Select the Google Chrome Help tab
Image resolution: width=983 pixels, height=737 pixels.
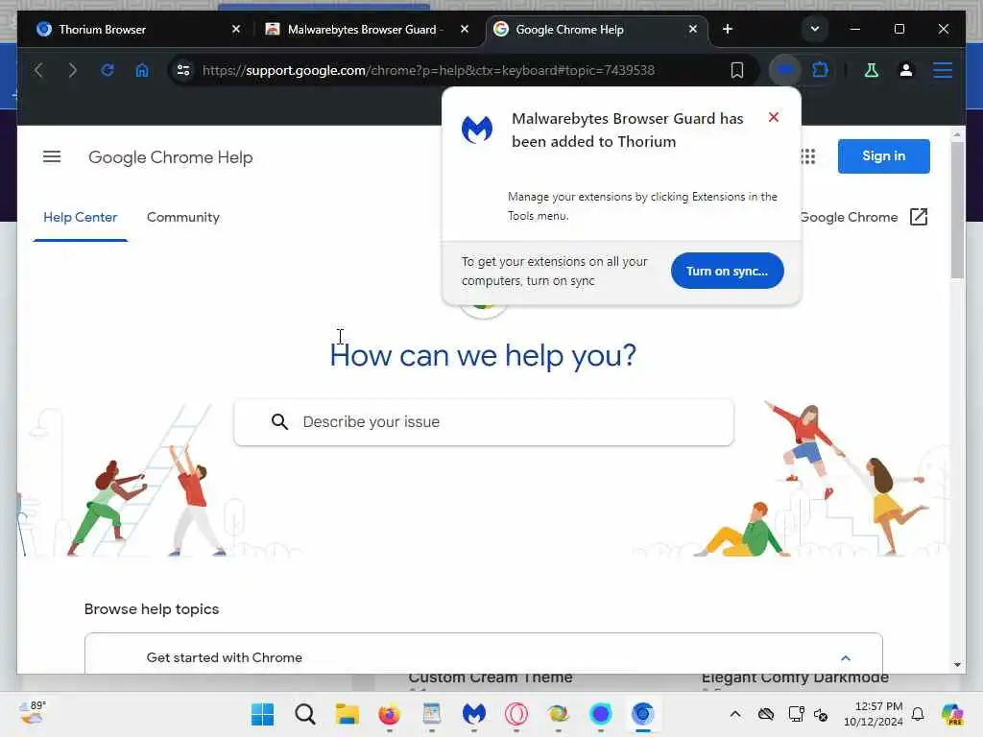(x=595, y=30)
